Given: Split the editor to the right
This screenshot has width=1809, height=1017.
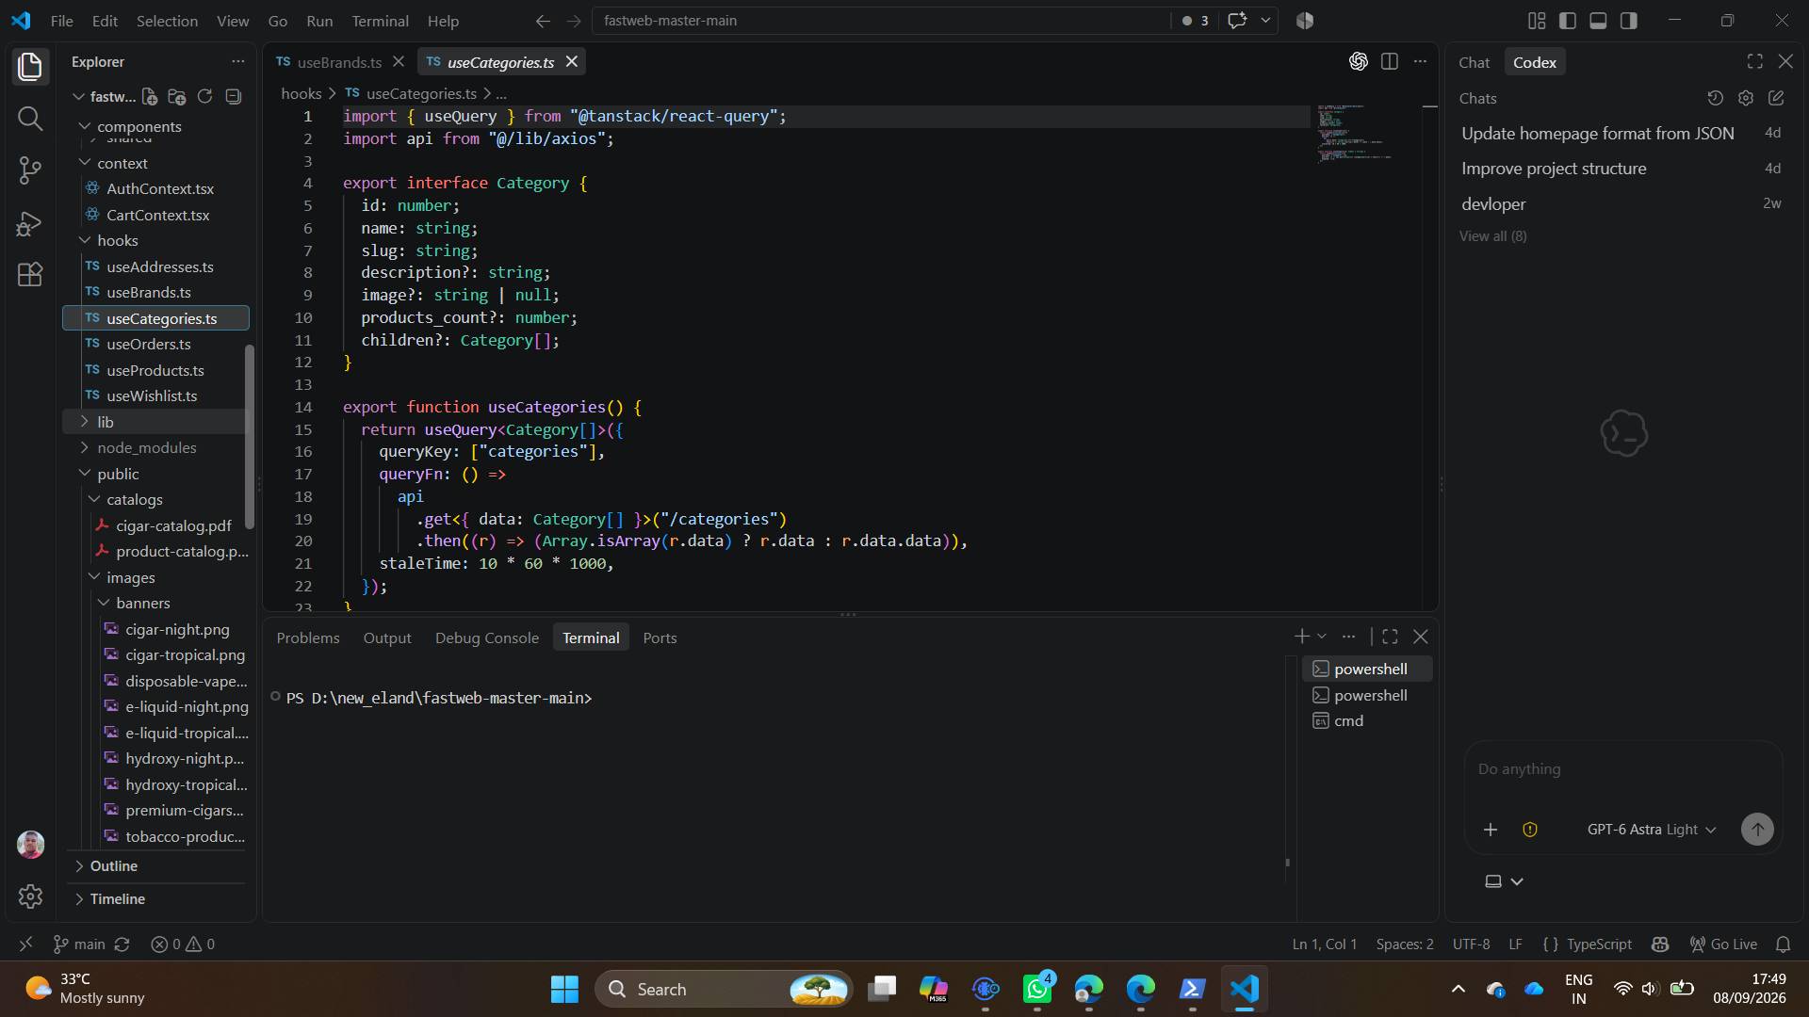Looking at the screenshot, I should (1389, 62).
